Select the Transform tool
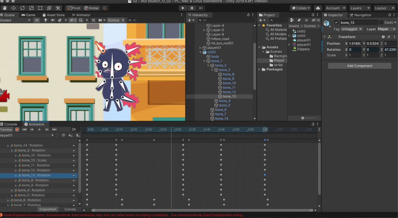The height and width of the screenshot is (218, 398). point(49,8)
